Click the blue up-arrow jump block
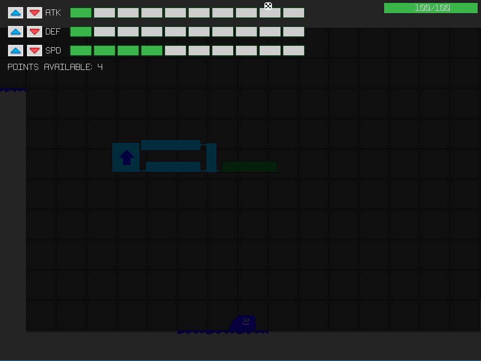The width and height of the screenshot is (481, 361). point(126,157)
